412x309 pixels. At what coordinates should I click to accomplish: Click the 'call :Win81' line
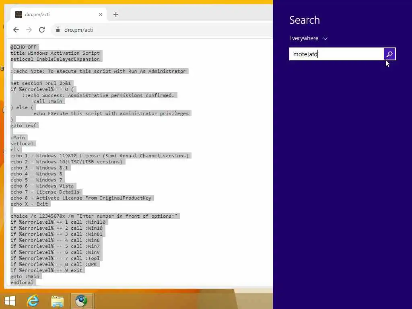coord(56,235)
